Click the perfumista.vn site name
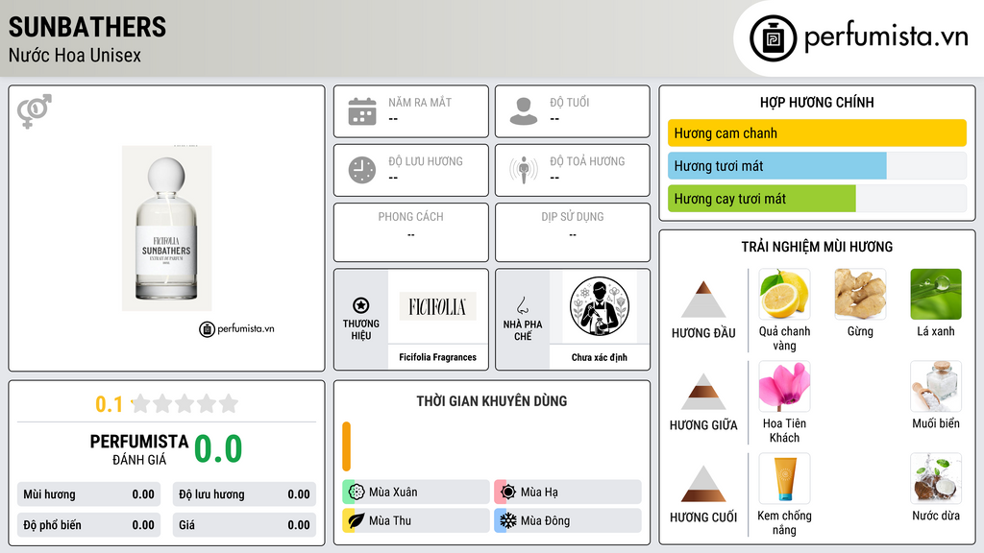The height and width of the screenshot is (553, 984). pyautogui.click(x=886, y=36)
